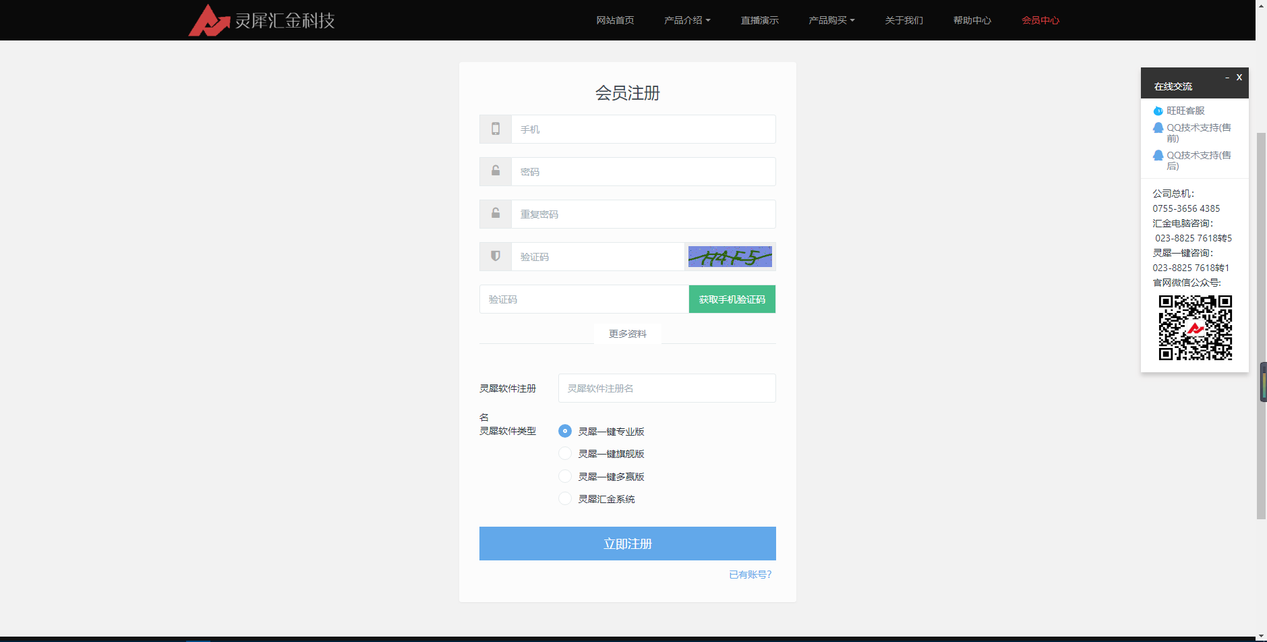The image size is (1267, 642).
Task: Click the lock icon beside repeat password field
Action: [496, 214]
